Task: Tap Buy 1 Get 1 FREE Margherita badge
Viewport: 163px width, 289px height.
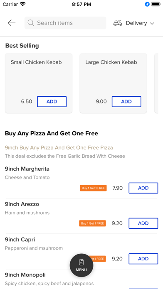Action: tap(93, 188)
